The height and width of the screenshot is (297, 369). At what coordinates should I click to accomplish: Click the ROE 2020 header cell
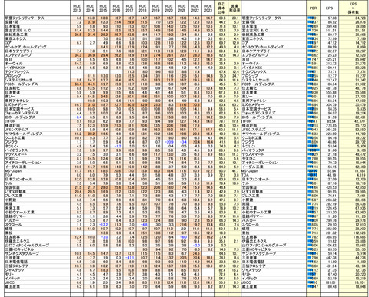coord(169,8)
